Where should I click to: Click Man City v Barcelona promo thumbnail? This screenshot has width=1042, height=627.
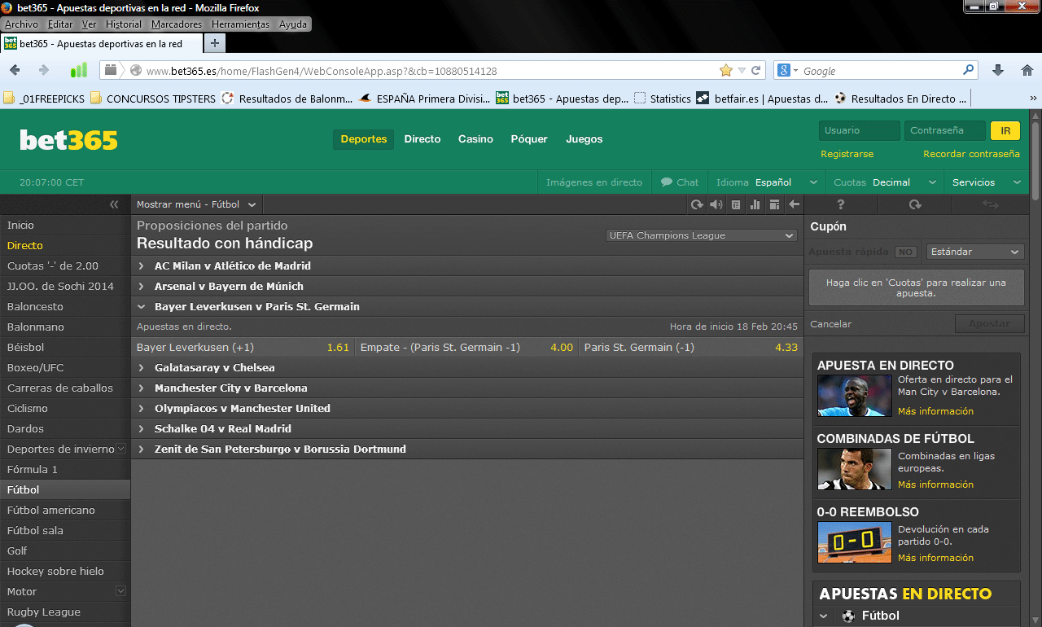(x=855, y=396)
